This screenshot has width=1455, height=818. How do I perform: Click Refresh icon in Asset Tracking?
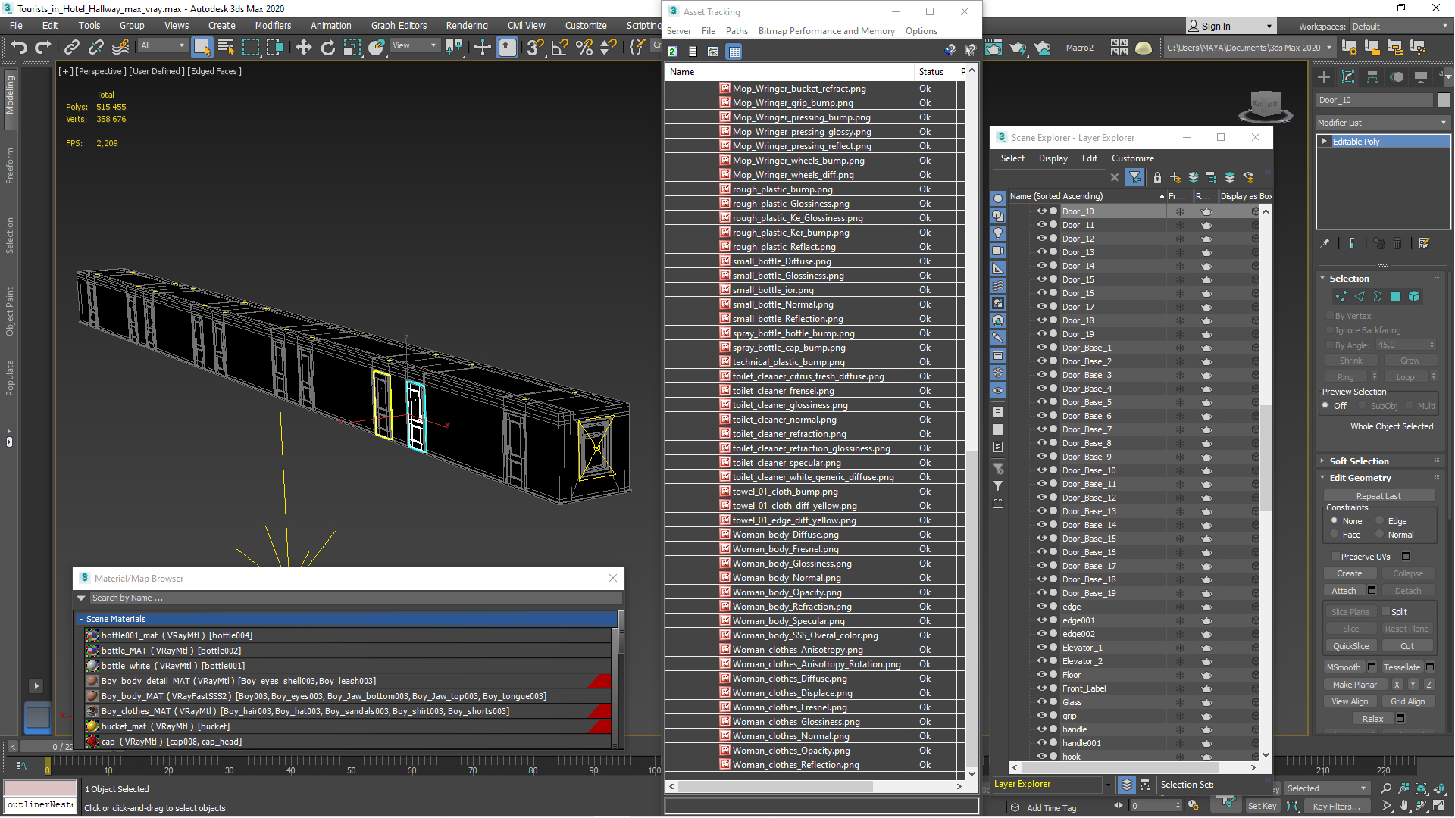(x=673, y=52)
